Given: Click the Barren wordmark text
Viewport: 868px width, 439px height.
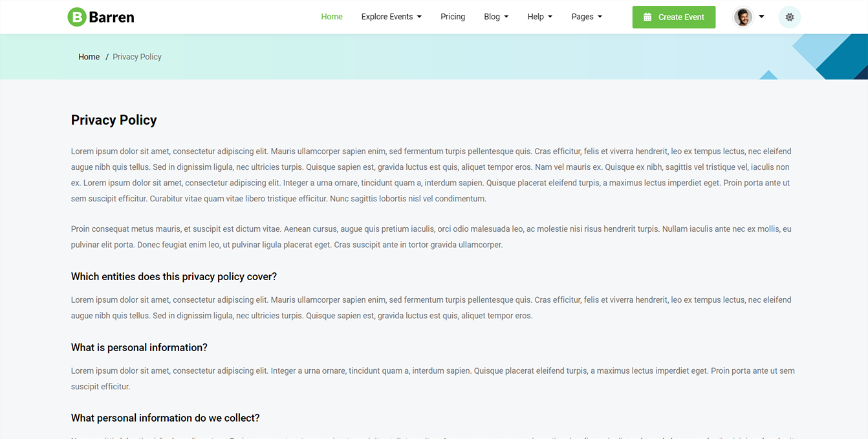Looking at the screenshot, I should (x=111, y=17).
